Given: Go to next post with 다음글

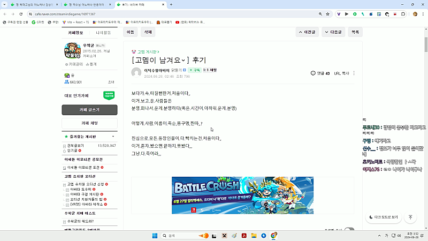Looking at the screenshot, I should [333, 32].
